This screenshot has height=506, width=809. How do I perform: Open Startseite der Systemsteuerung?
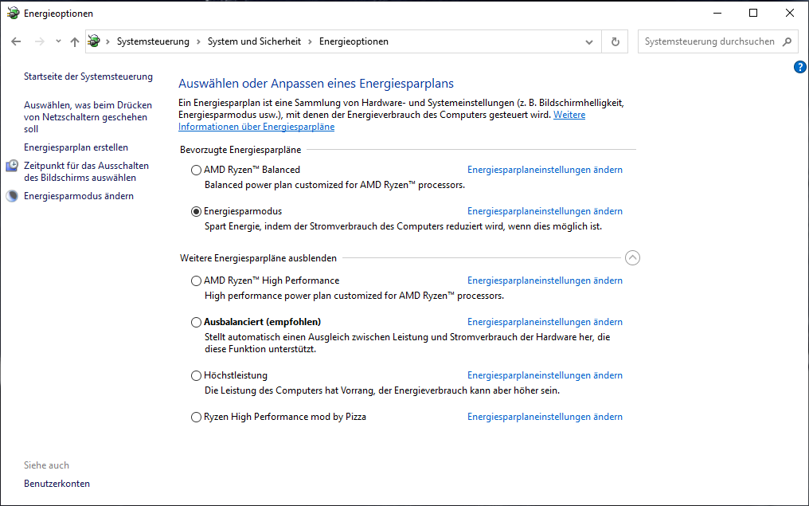tap(88, 76)
